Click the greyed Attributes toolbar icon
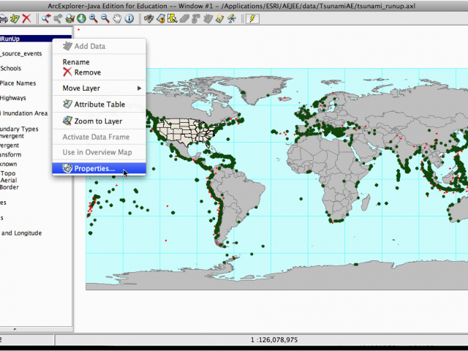 pos(208,18)
